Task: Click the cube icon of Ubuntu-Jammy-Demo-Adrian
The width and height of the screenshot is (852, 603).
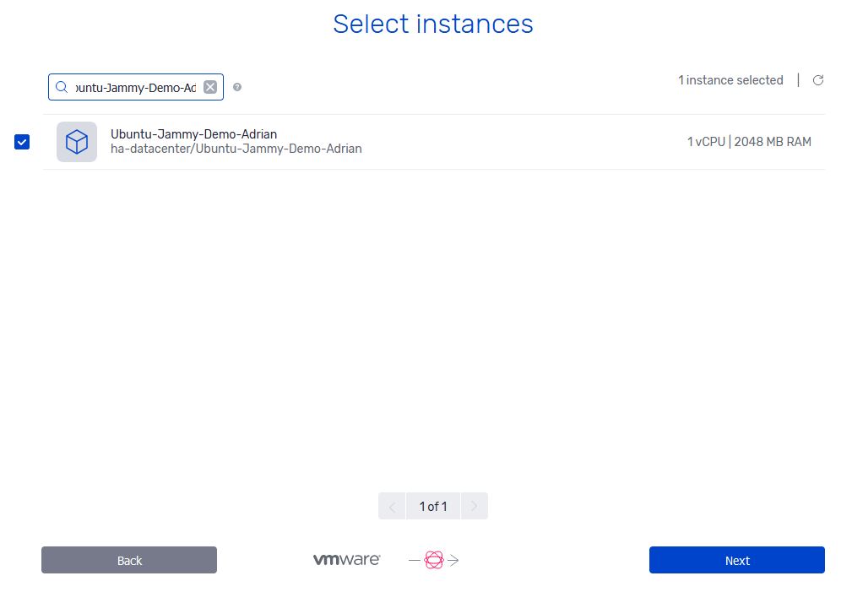Action: 77,142
